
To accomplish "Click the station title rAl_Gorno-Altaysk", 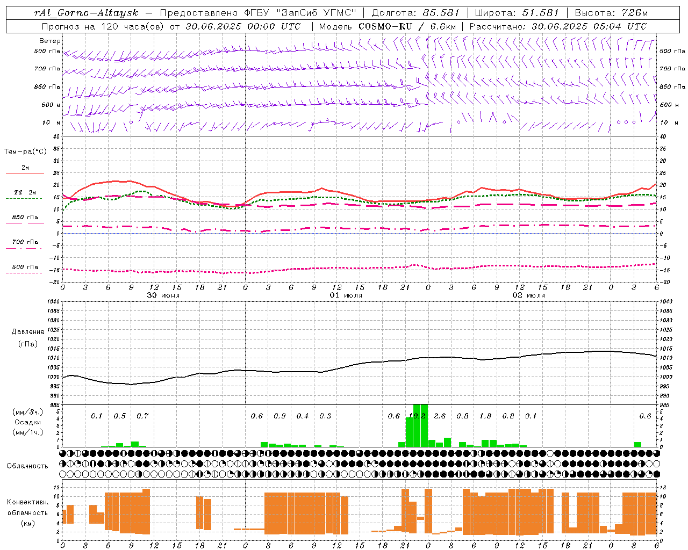I will (x=87, y=13).
